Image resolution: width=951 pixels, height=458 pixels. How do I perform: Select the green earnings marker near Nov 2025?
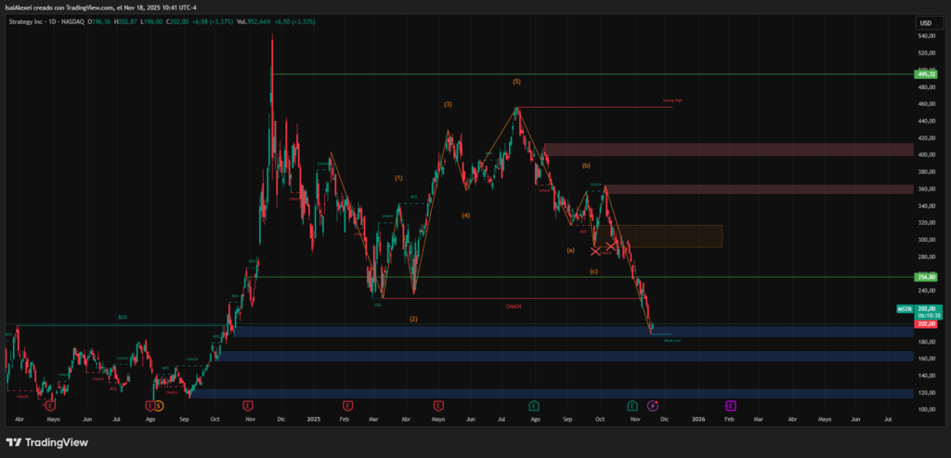[x=632, y=406]
